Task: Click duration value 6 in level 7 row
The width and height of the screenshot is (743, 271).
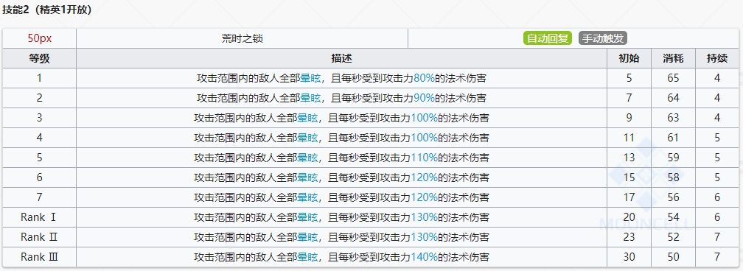Action: [717, 197]
